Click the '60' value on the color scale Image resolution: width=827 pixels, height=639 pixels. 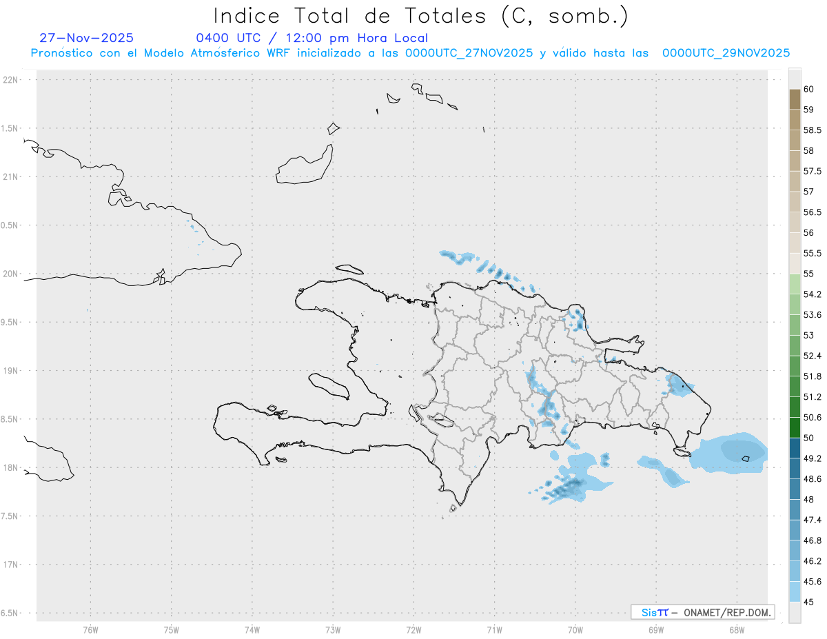coord(808,89)
